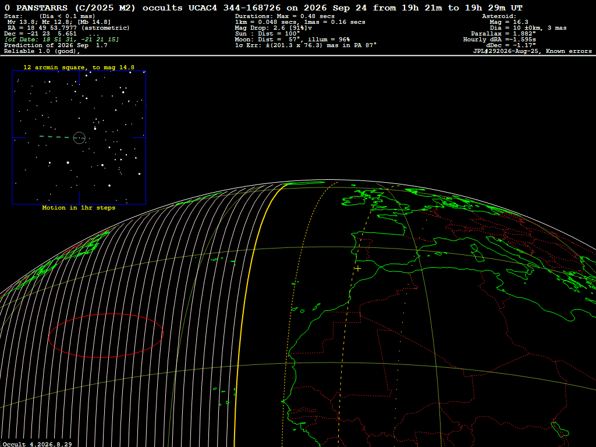Click the green 'of Date' coordinates line
This screenshot has width=596, height=447.
(62, 40)
